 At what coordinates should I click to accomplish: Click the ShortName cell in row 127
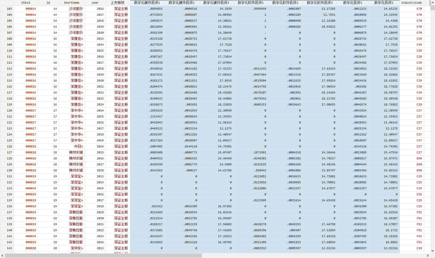(x=72, y=153)
